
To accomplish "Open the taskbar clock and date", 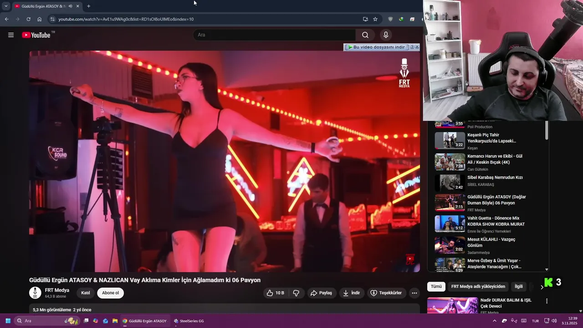I will coord(569,321).
